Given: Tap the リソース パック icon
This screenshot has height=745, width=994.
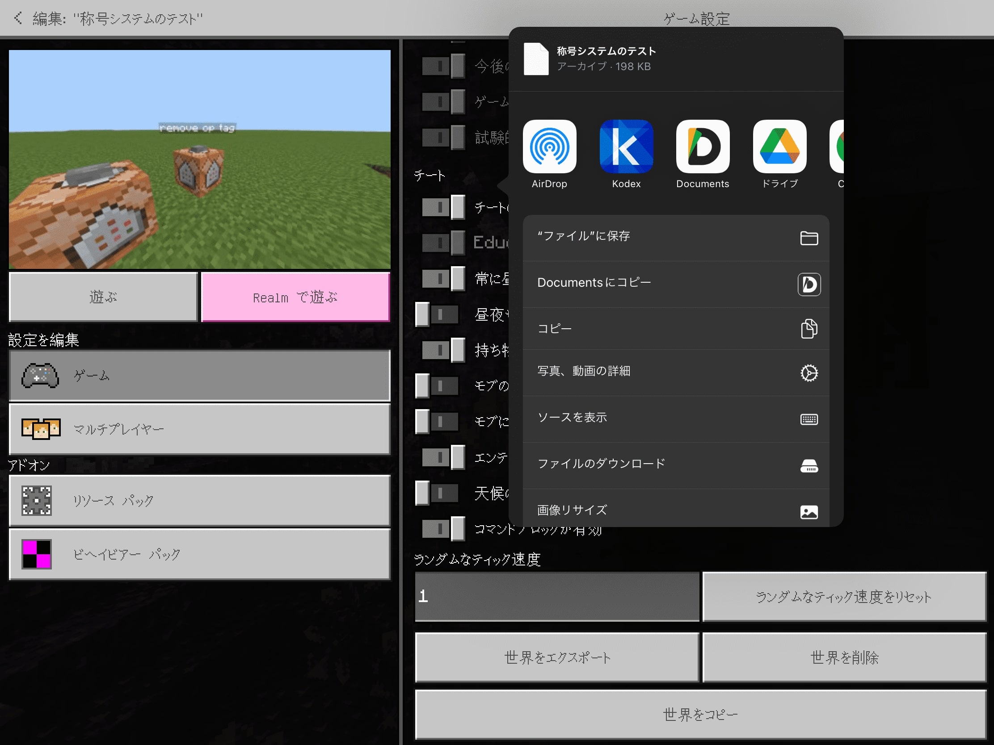Looking at the screenshot, I should (x=37, y=500).
